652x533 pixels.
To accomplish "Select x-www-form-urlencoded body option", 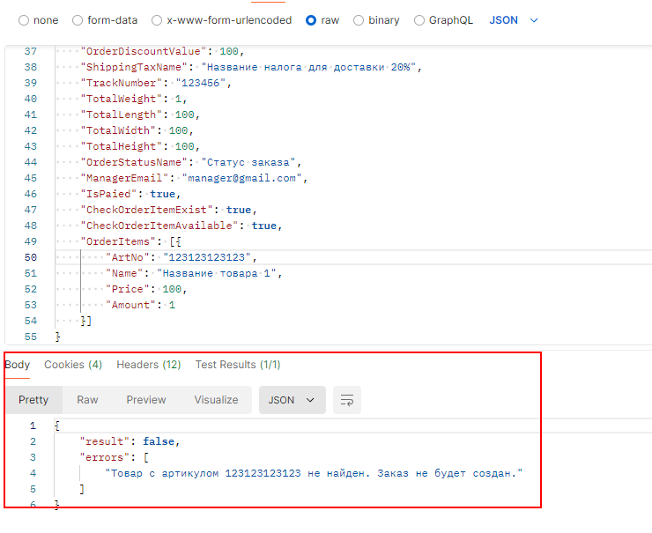I will pyautogui.click(x=157, y=20).
